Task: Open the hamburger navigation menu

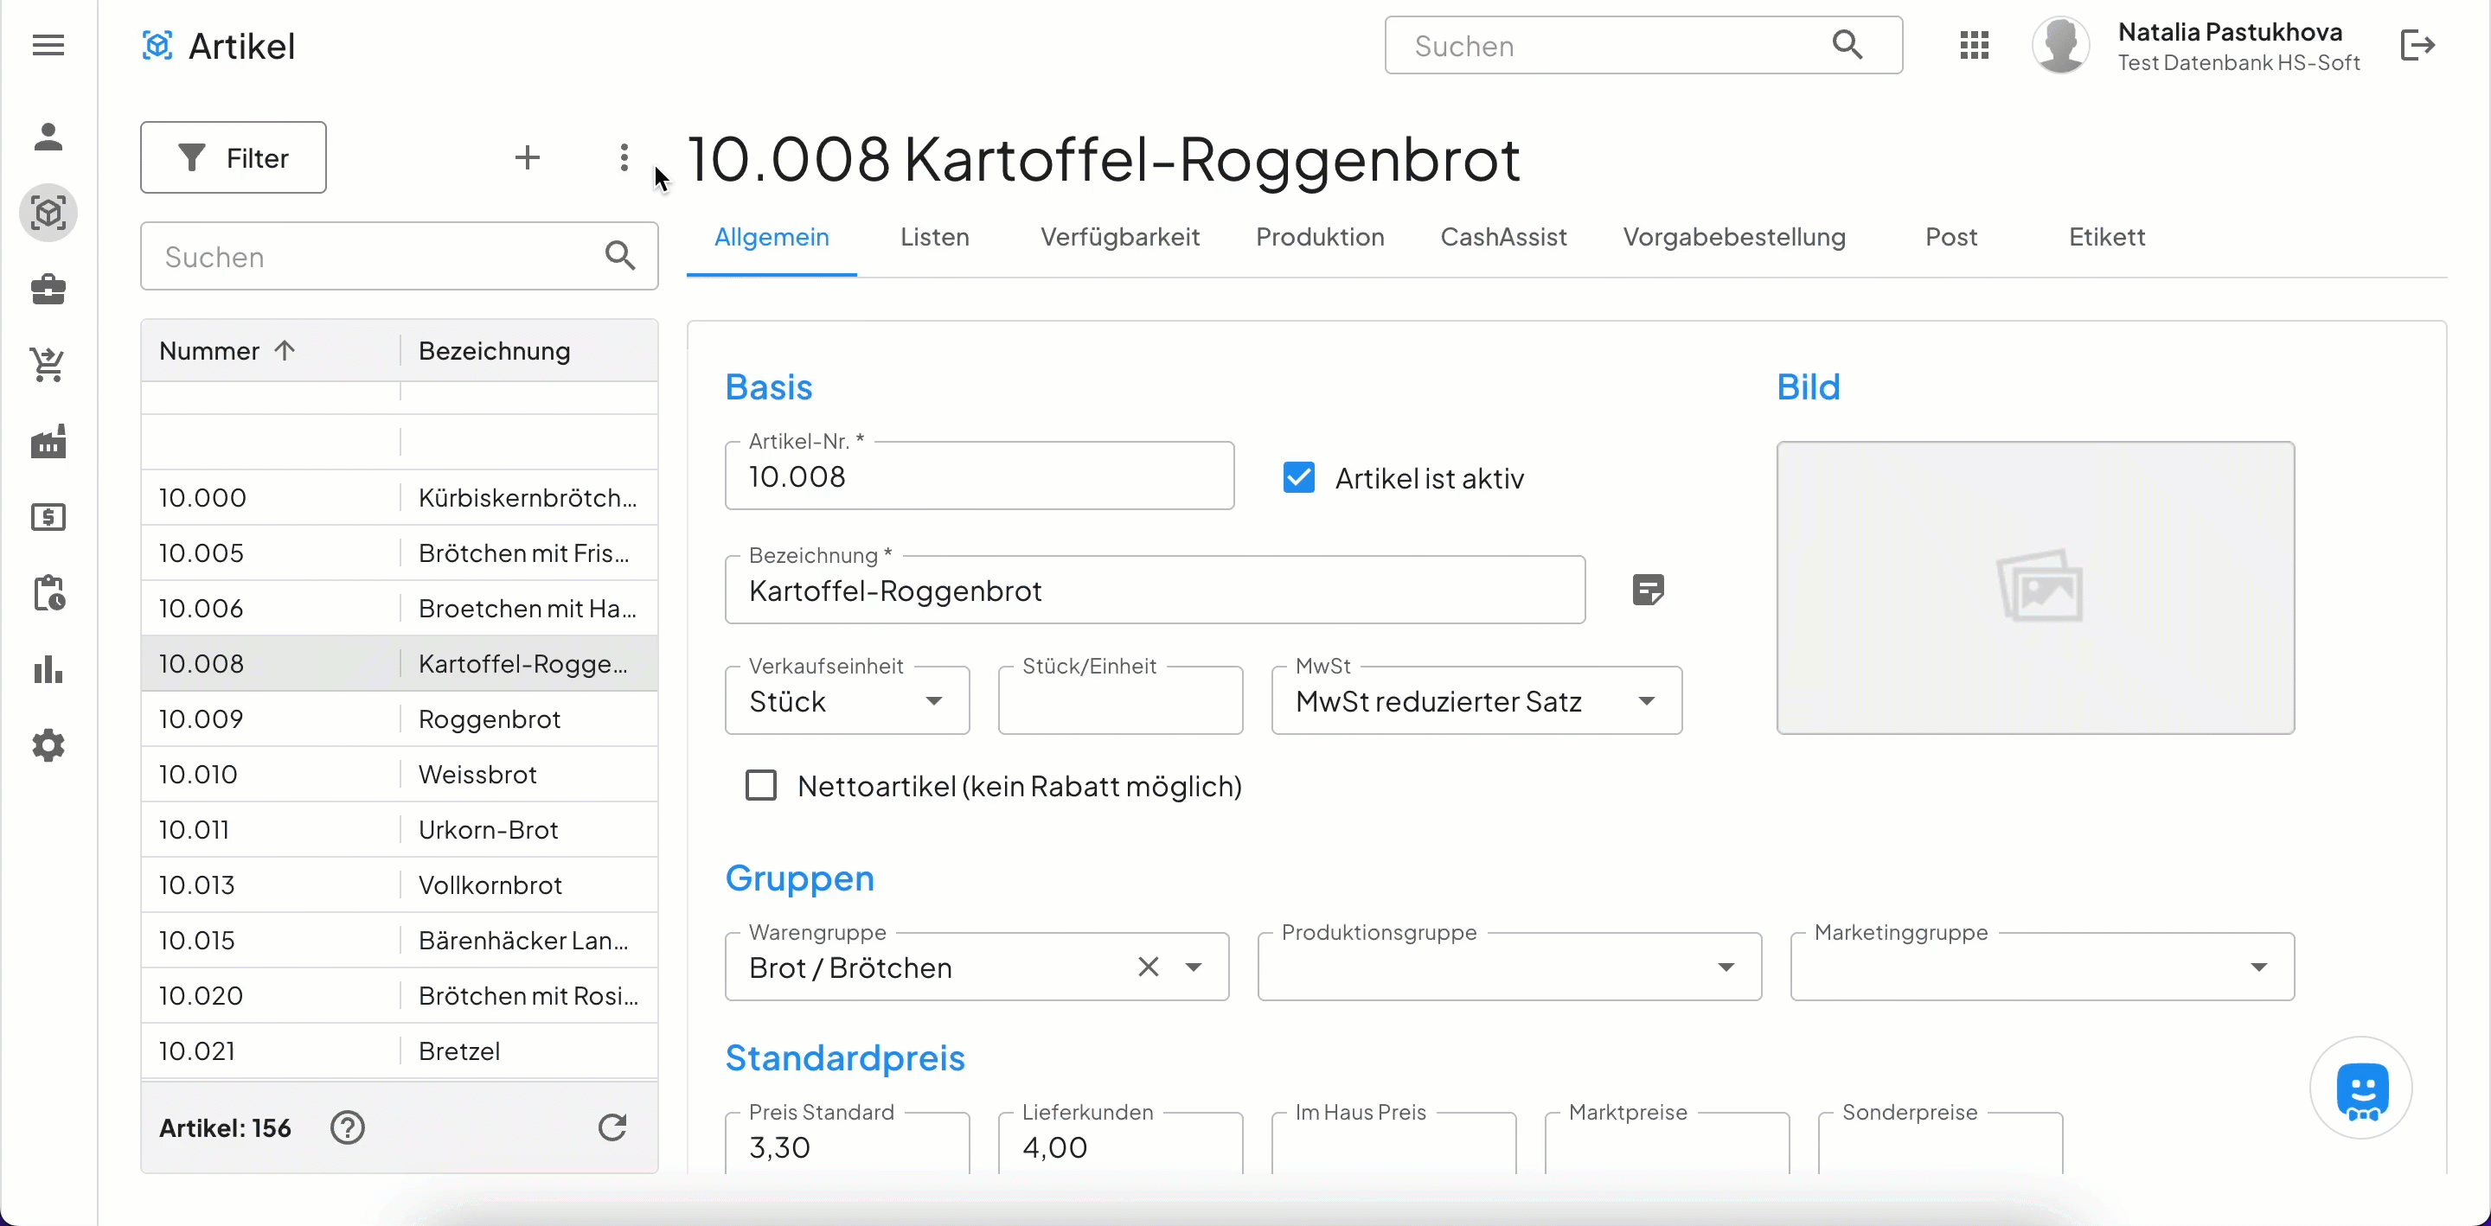Action: (x=48, y=46)
